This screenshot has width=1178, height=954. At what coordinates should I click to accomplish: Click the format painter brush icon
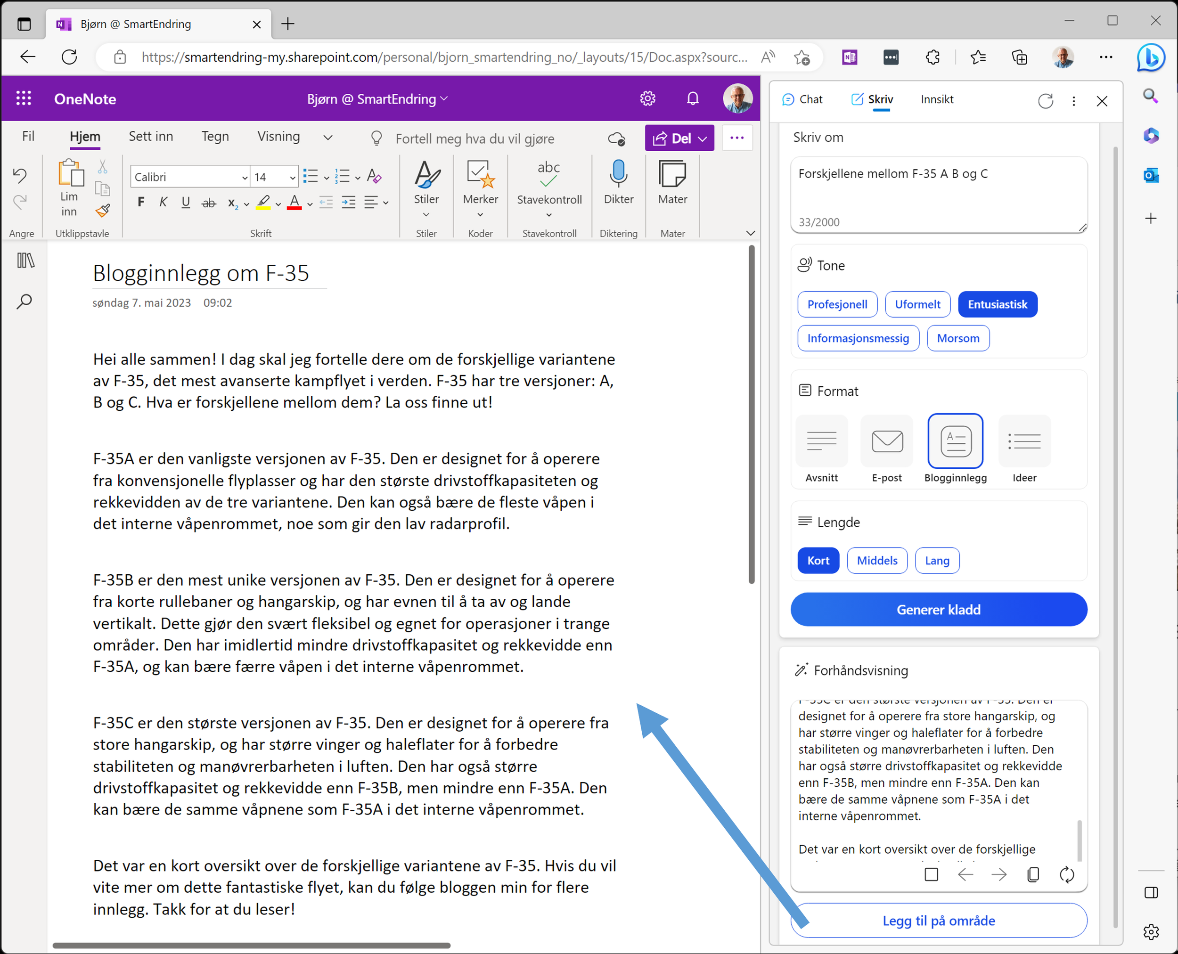click(103, 211)
